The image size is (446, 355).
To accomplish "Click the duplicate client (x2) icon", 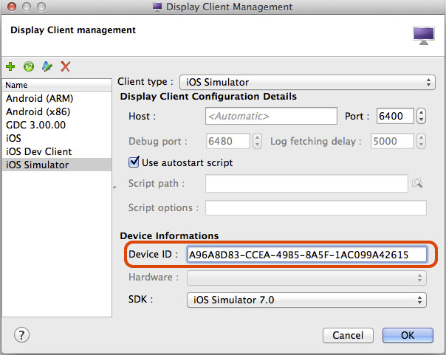I will (x=29, y=66).
